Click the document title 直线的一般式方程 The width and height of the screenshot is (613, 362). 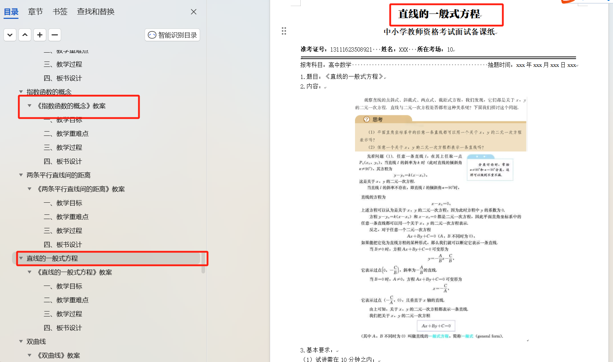[439, 14]
